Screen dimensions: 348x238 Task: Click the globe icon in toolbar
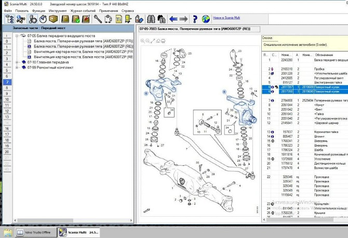coord(206,19)
